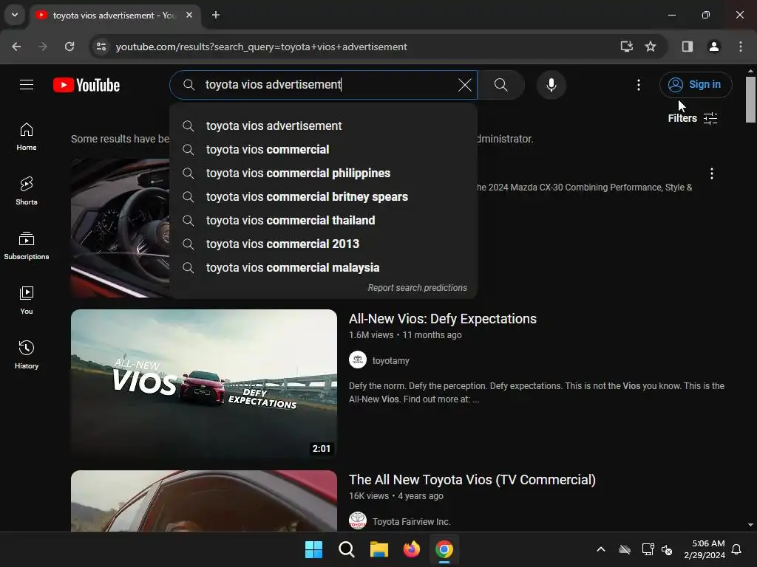This screenshot has width=757, height=567.
Task: Select the toyota vios advertisement tab
Action: [x=115, y=15]
